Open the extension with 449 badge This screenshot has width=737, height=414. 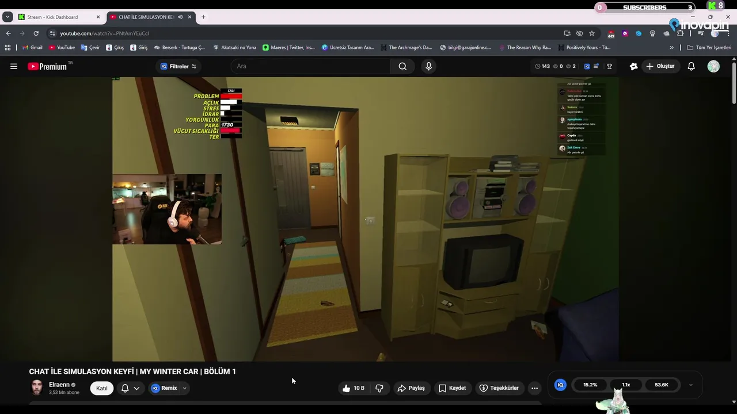[611, 34]
